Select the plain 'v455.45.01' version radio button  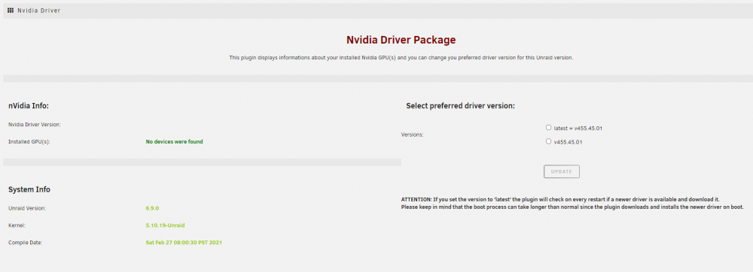[548, 141]
